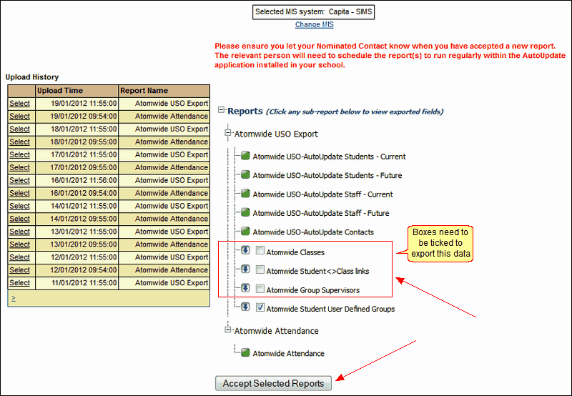The width and height of the screenshot is (572, 396).
Task: Click Accept Selected Reports button
Action: [273, 383]
